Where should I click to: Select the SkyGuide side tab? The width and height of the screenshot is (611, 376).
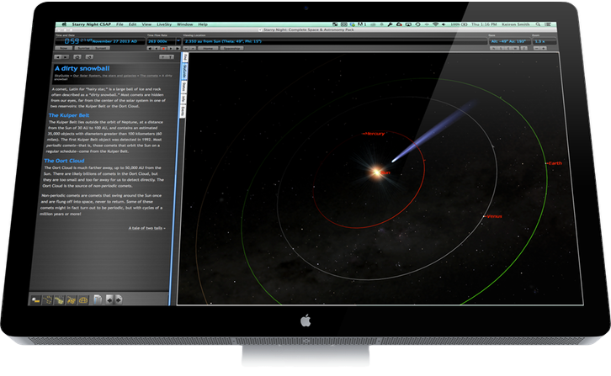pos(185,71)
